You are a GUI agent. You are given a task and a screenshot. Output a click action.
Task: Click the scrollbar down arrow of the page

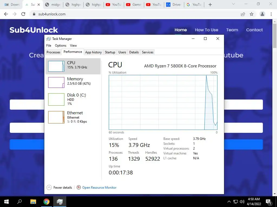point(275,194)
